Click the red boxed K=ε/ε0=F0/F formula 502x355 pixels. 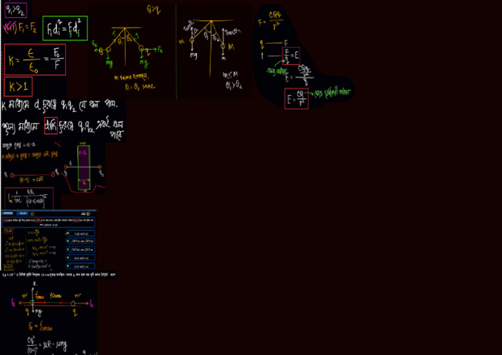click(35, 60)
